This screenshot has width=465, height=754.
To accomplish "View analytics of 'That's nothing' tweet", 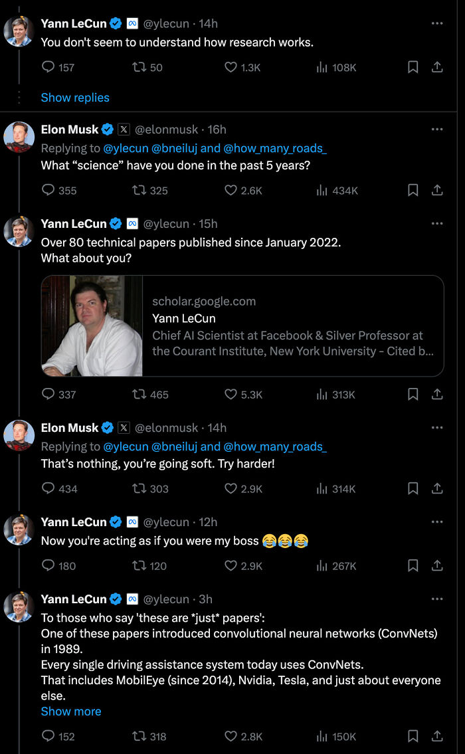I will pyautogui.click(x=324, y=489).
